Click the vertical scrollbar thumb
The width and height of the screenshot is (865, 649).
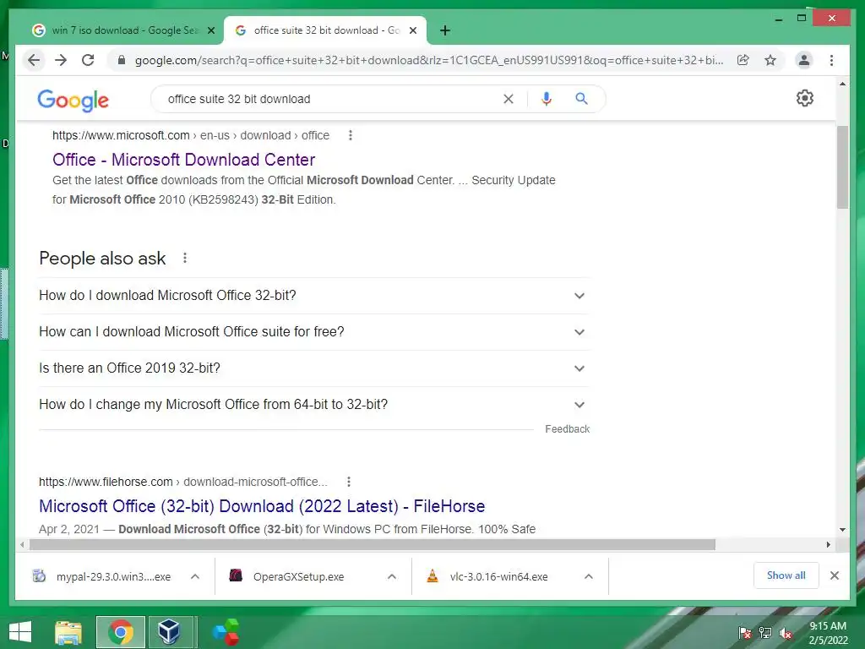(842, 166)
